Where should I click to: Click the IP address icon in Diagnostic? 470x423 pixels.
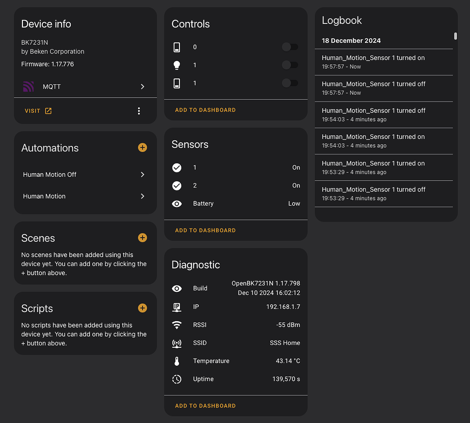click(x=177, y=306)
